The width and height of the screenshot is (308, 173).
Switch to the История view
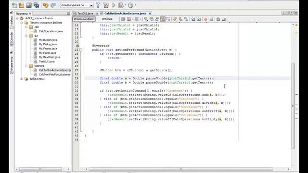(x=107, y=19)
